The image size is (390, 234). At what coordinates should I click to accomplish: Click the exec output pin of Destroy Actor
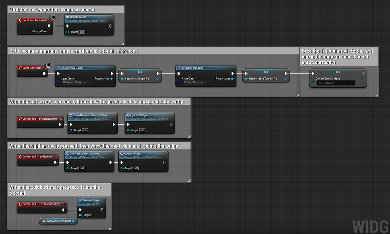(x=102, y=210)
